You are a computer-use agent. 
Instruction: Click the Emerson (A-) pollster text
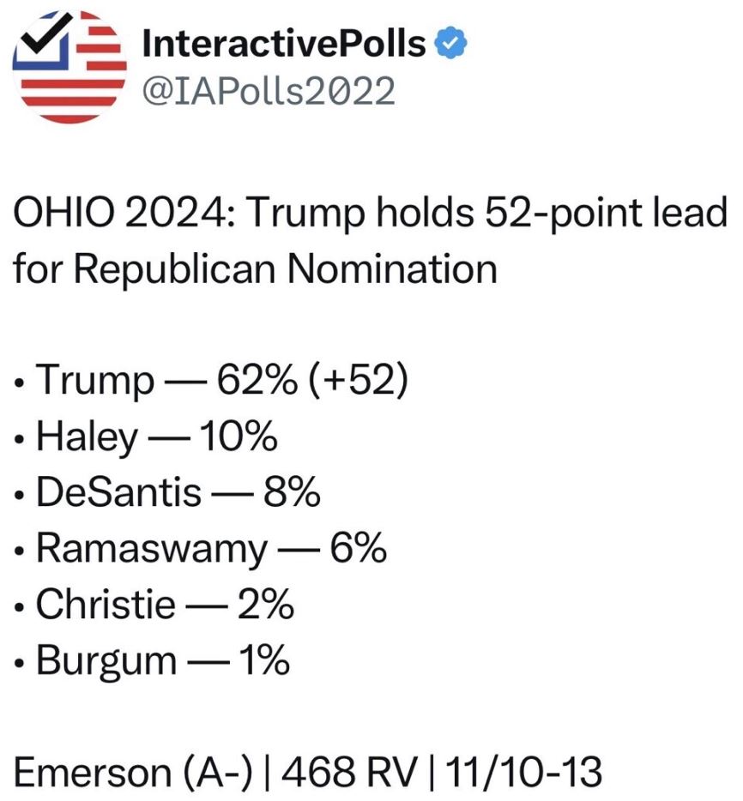click(133, 772)
